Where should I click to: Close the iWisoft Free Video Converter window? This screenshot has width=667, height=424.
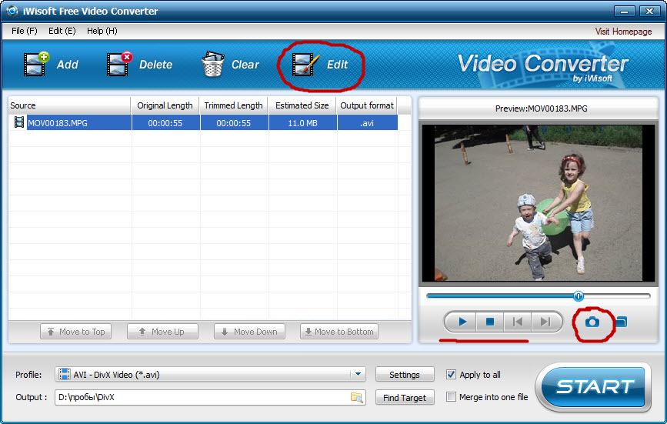[649, 12]
